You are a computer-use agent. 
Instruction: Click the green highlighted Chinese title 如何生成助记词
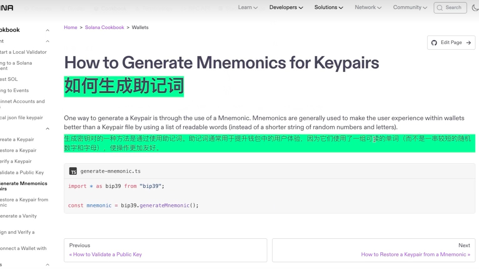tap(124, 86)
